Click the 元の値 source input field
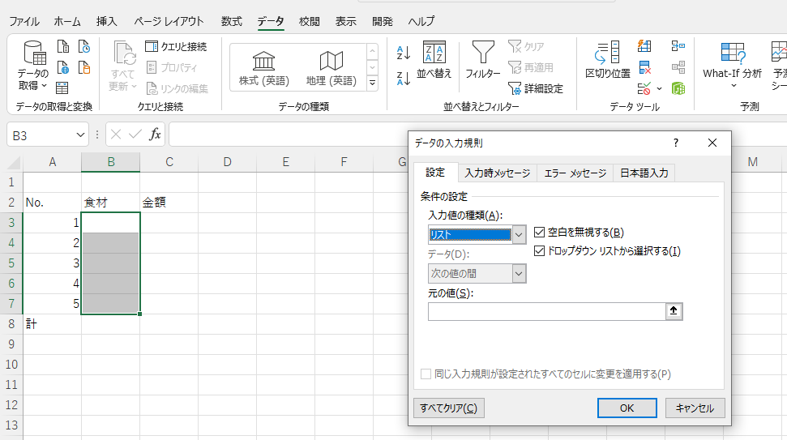Viewport: 787px width, 440px height. pos(547,311)
